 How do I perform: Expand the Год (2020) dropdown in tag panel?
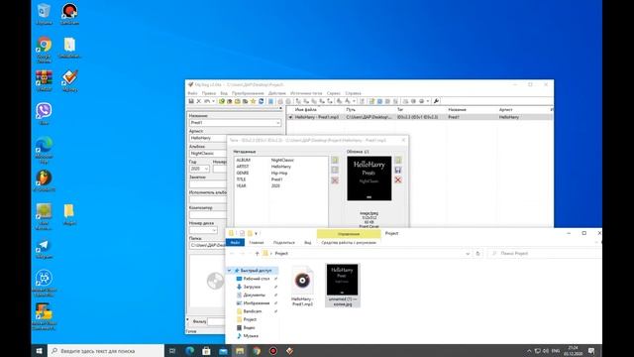[206, 169]
